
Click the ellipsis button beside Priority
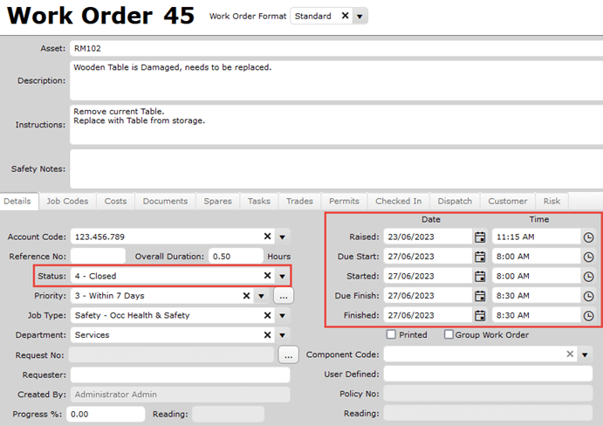point(284,296)
